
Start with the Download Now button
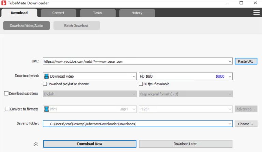tap(90, 144)
